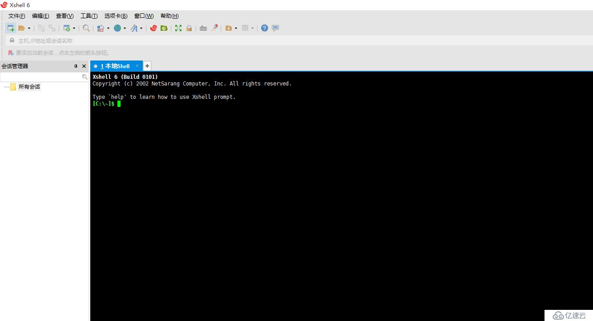The width and height of the screenshot is (593, 321).
Task: Open the 查看(V) menu
Action: (65, 16)
